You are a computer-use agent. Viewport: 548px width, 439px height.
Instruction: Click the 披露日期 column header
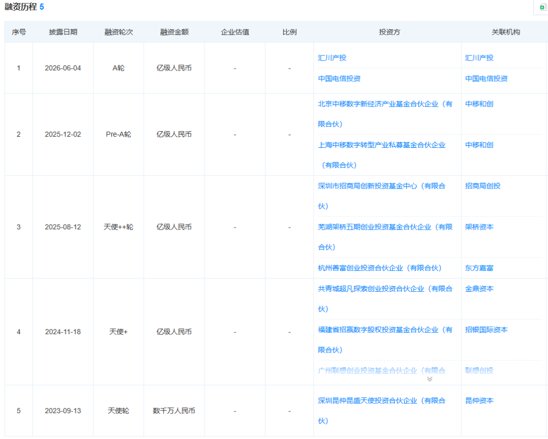point(63,32)
